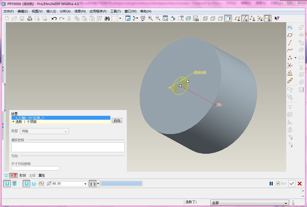
Task: Reorient the view icon
Action: (x=173, y=18)
